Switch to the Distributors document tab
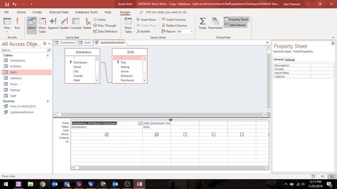337x189 pixels. tap(65, 43)
